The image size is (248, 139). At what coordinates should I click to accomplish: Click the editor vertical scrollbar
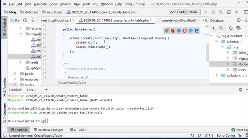(207, 53)
